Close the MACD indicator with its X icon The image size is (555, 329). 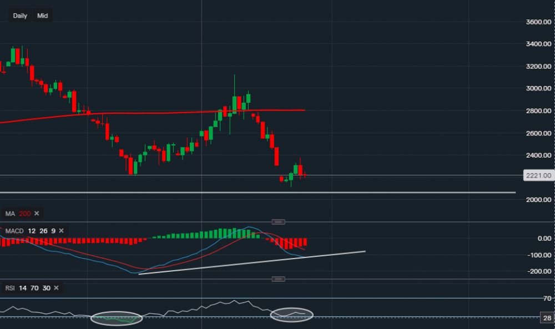[x=61, y=231]
